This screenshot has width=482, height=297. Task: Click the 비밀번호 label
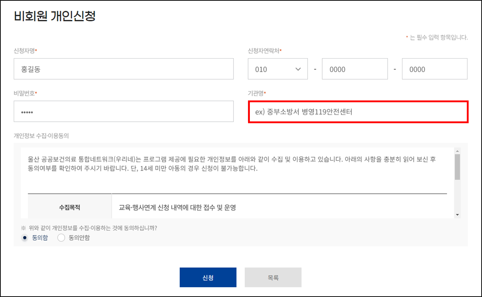coord(25,93)
